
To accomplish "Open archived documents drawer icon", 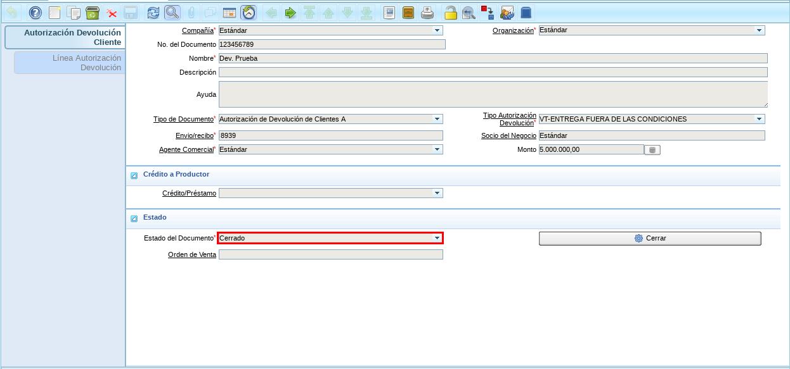I will pos(408,13).
